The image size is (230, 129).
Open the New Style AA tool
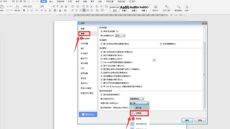point(156,7)
